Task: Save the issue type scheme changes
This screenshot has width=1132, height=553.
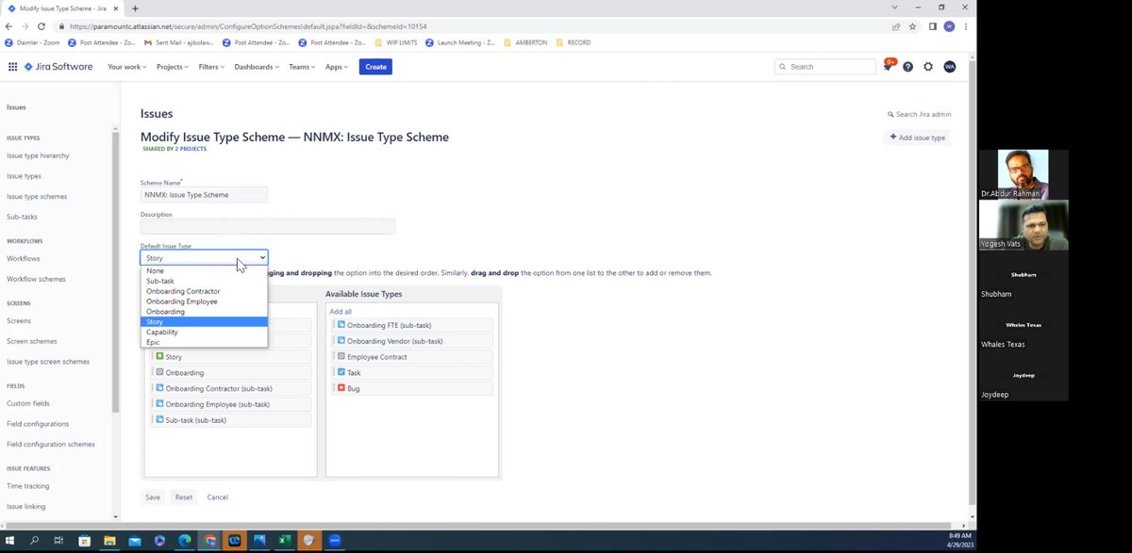Action: point(152,496)
